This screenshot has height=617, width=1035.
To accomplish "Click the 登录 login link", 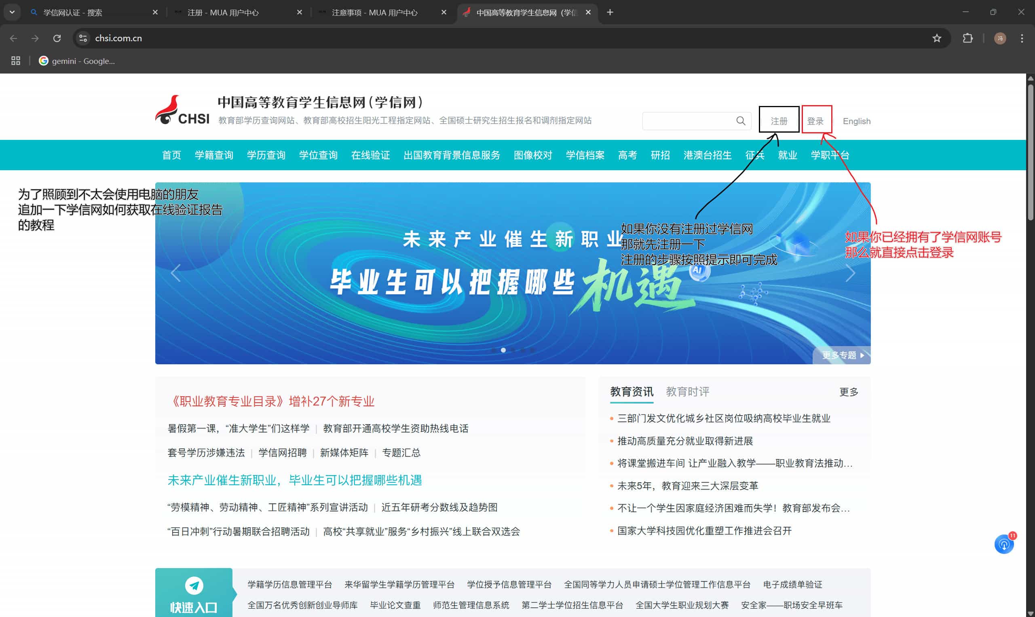I will tap(815, 121).
